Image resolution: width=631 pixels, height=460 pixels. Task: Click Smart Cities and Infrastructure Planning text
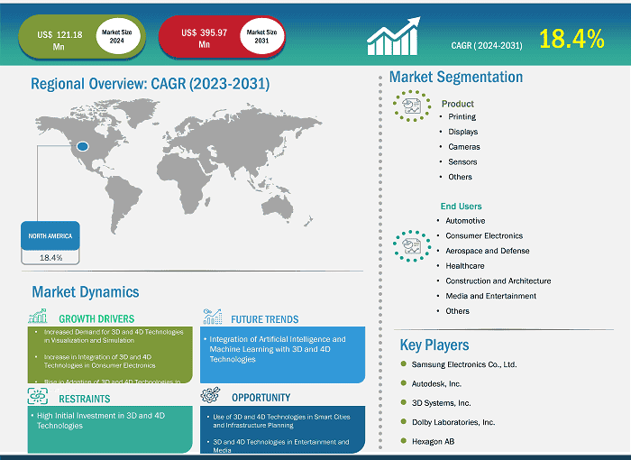pyautogui.click(x=281, y=421)
